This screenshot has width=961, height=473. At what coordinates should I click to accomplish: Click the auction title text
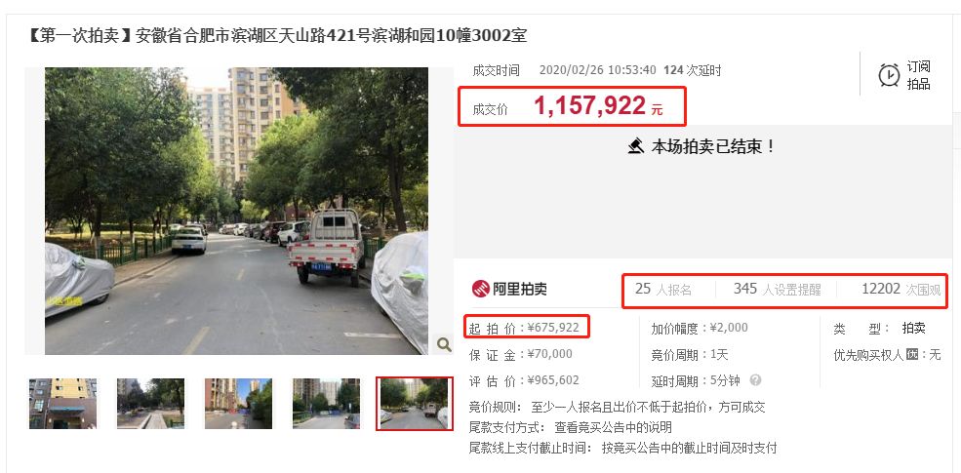click(x=276, y=35)
